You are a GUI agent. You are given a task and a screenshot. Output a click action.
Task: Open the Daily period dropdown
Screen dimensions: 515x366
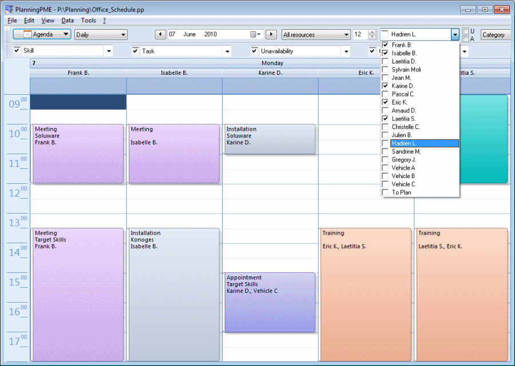[x=101, y=34]
